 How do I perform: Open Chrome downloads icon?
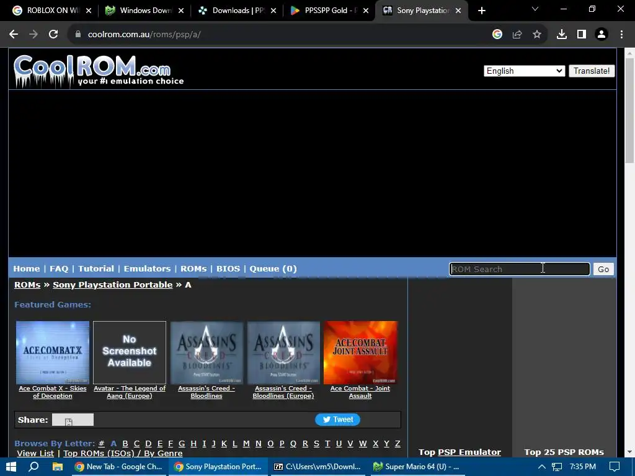coord(562,35)
